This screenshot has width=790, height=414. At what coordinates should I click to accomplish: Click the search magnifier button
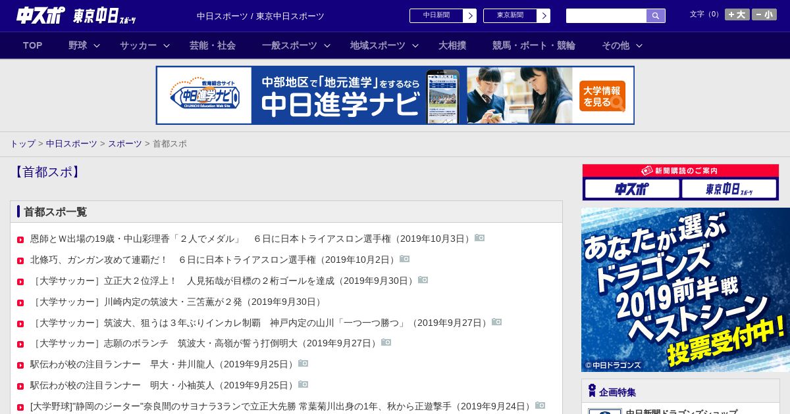click(x=656, y=16)
